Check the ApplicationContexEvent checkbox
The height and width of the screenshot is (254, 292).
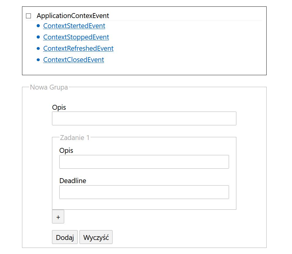pyautogui.click(x=29, y=15)
